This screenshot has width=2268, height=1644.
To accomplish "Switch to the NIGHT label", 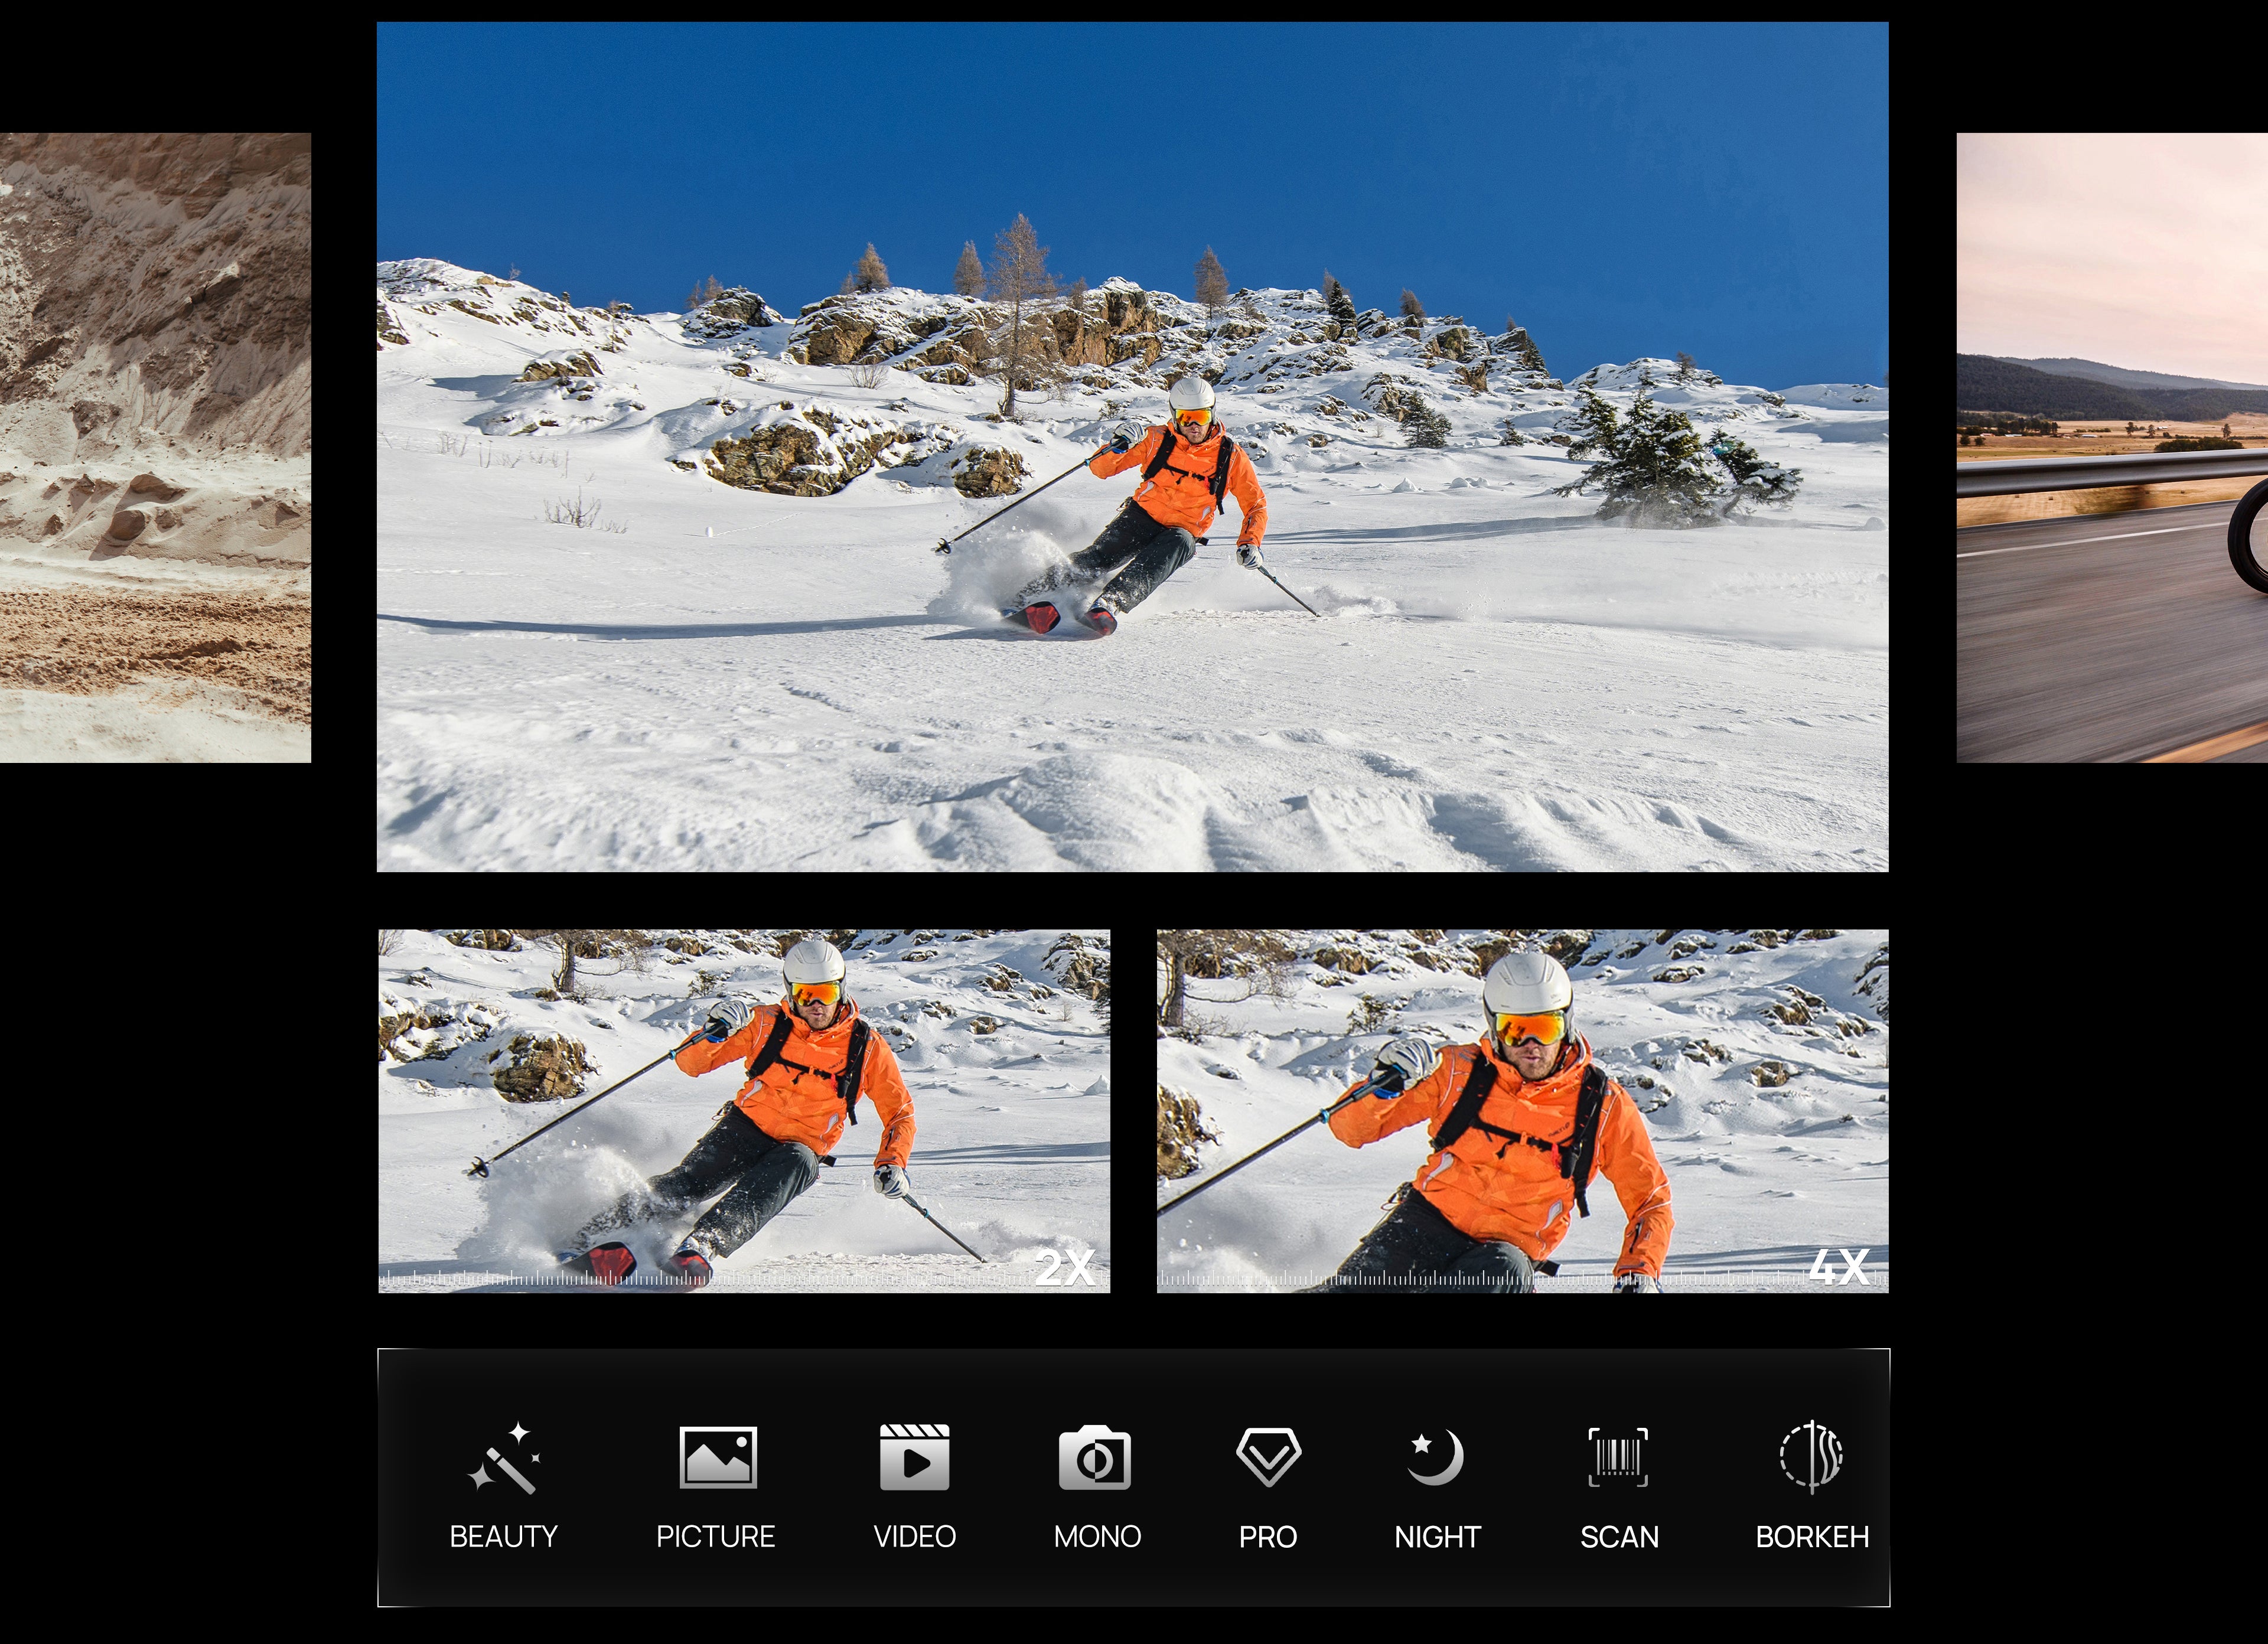I will (1437, 1536).
